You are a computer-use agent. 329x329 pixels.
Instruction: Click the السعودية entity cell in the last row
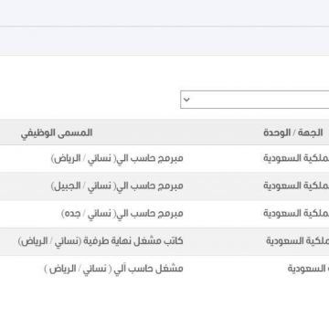(308, 269)
